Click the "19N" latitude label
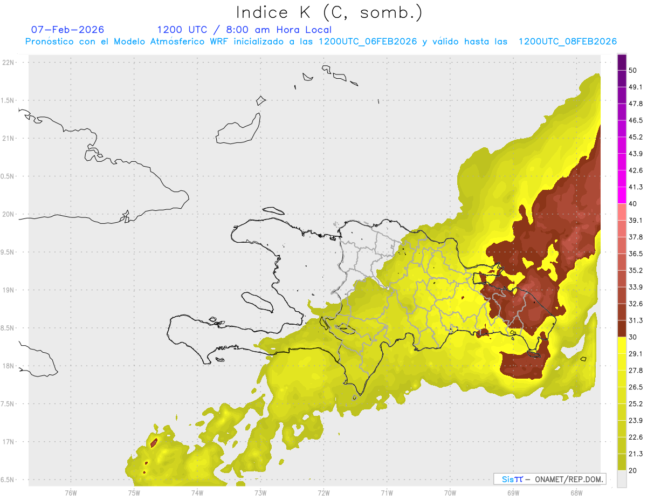Viewport: 647px width, 500px height. tap(9, 290)
